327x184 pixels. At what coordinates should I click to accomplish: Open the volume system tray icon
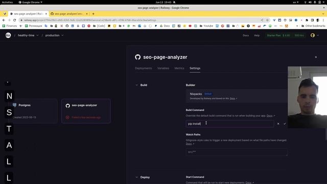tap(310, 2)
